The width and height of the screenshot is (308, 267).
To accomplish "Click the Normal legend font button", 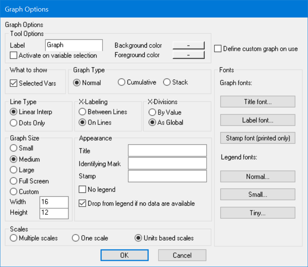I will coord(257,177).
